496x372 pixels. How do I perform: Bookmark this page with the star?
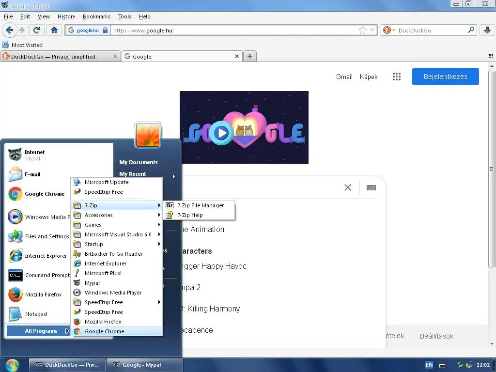pyautogui.click(x=362, y=30)
